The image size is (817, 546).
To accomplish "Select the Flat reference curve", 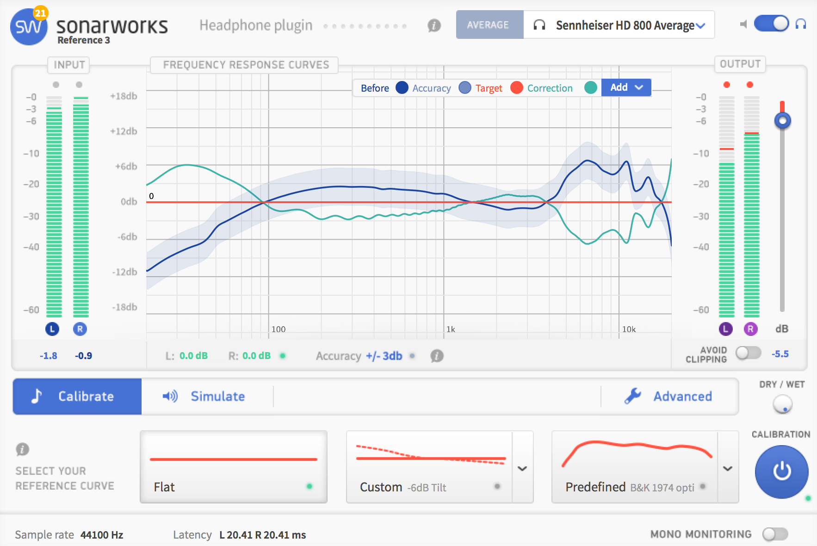I will [234, 467].
